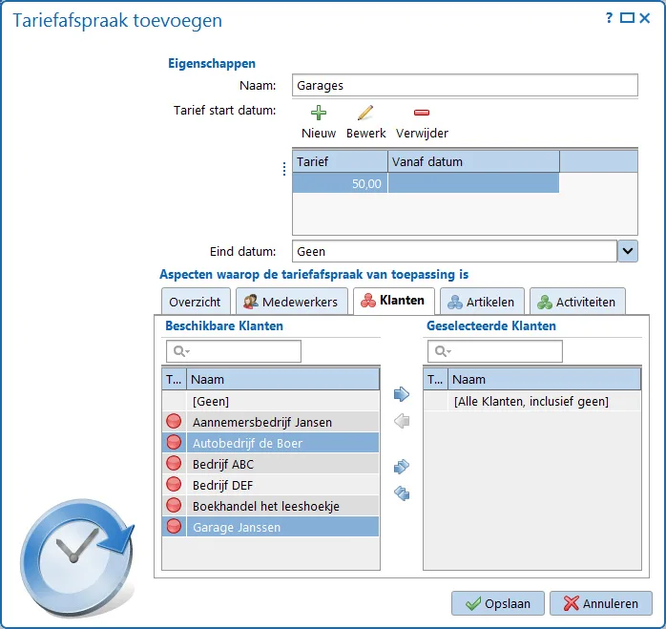Click the pencil Bewerk icon
The width and height of the screenshot is (666, 629).
[x=365, y=113]
